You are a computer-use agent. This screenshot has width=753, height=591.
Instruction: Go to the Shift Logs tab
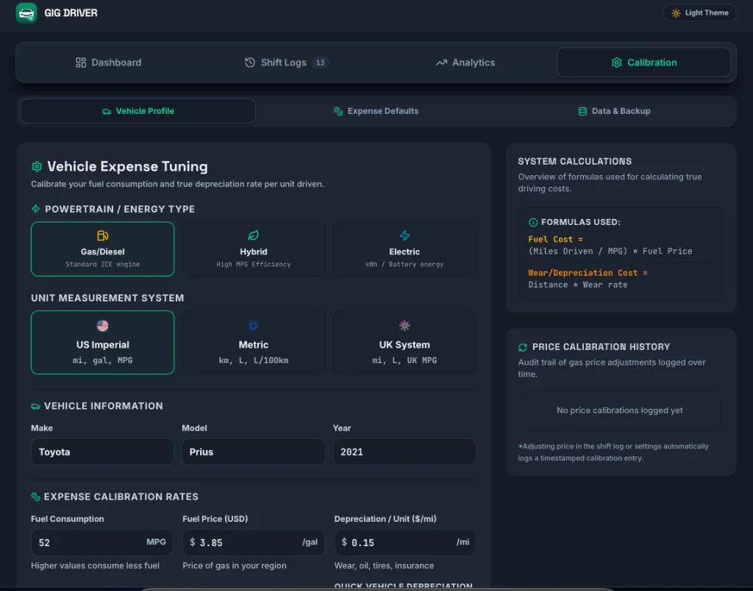pyautogui.click(x=287, y=62)
